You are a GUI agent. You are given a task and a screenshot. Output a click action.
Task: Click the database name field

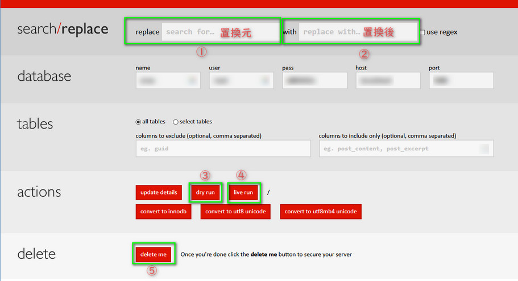pos(168,81)
